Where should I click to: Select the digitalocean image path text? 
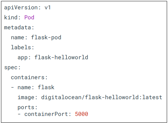pyautogui.click(x=61, y=98)
